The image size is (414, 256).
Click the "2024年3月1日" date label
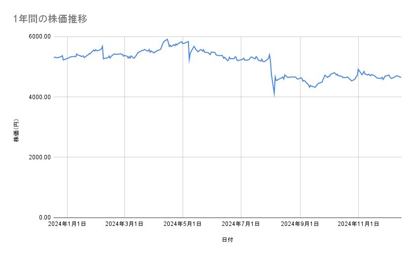tap(124, 224)
